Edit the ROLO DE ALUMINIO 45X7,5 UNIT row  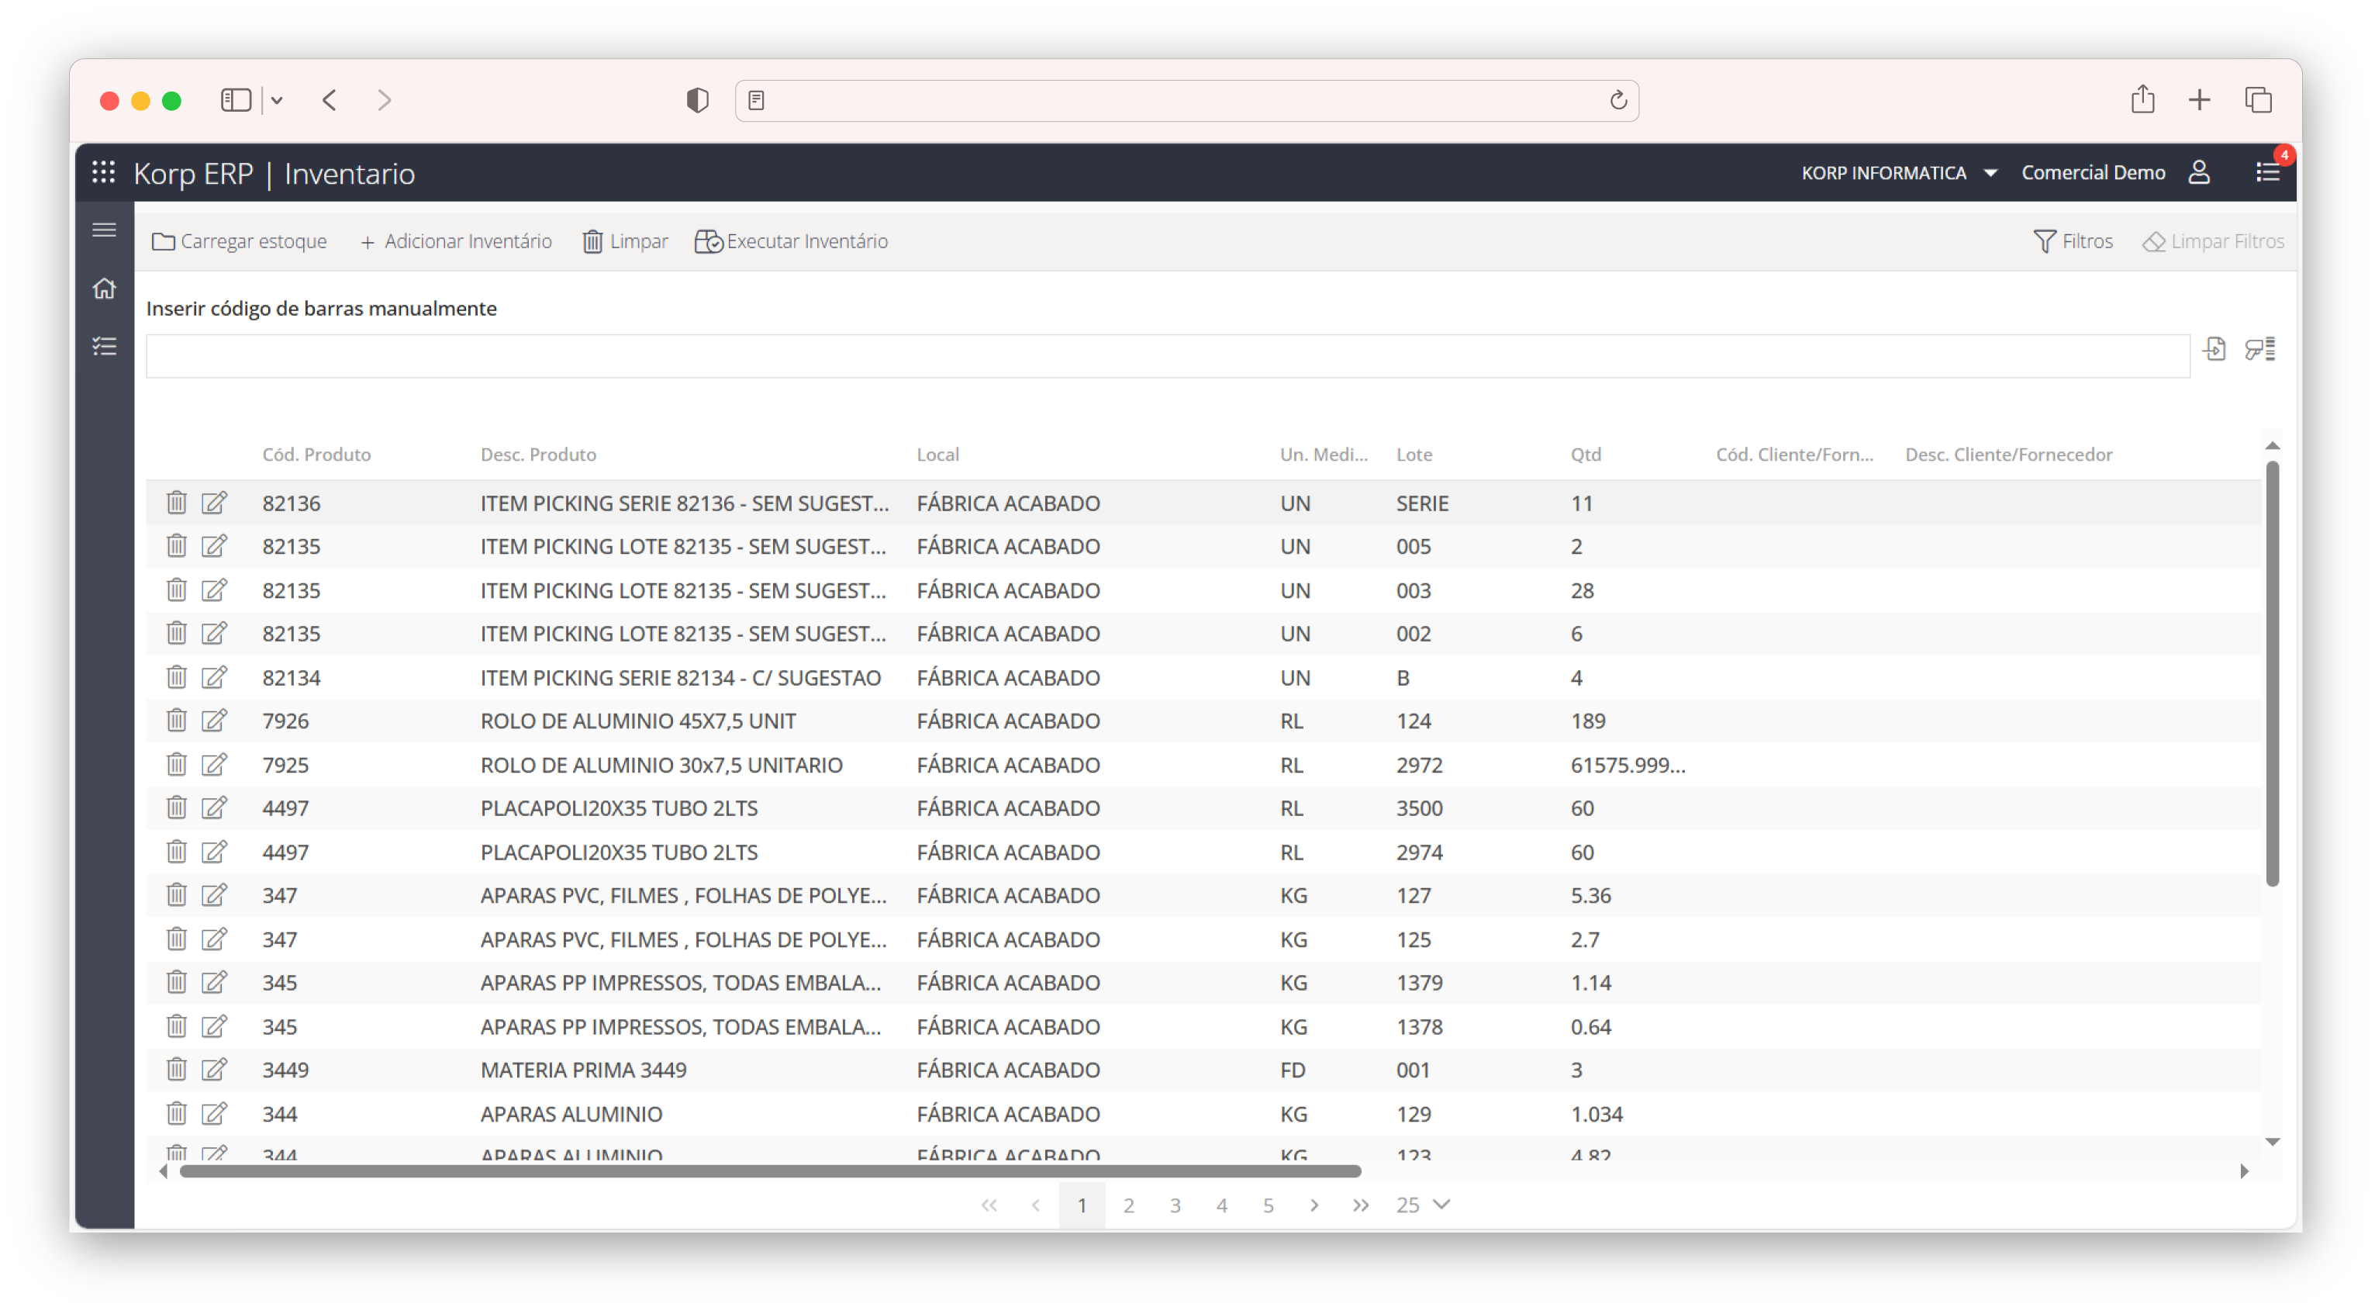pyautogui.click(x=214, y=720)
